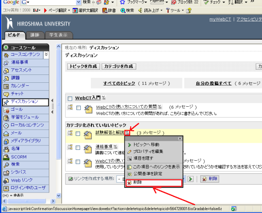Open コースコンテンツ in the course tools sidebar
262x213 pixels.
click(25, 54)
